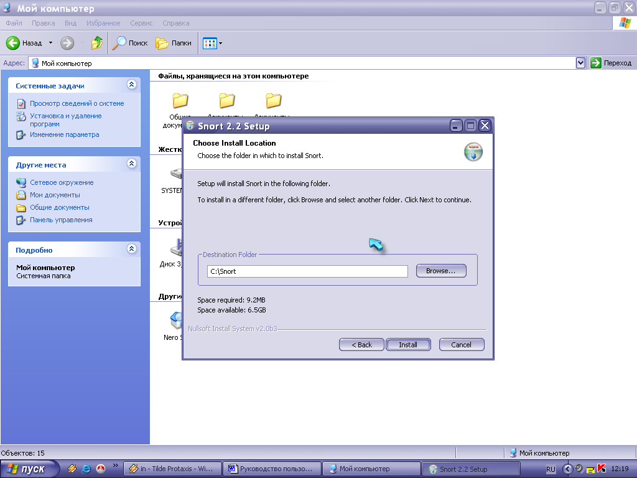This screenshot has width=637, height=478.
Task: Click the Kaspersky tray icon
Action: click(x=602, y=469)
